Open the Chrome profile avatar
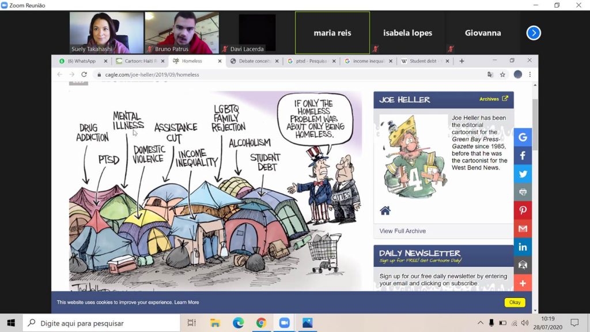590x332 pixels. [x=518, y=74]
